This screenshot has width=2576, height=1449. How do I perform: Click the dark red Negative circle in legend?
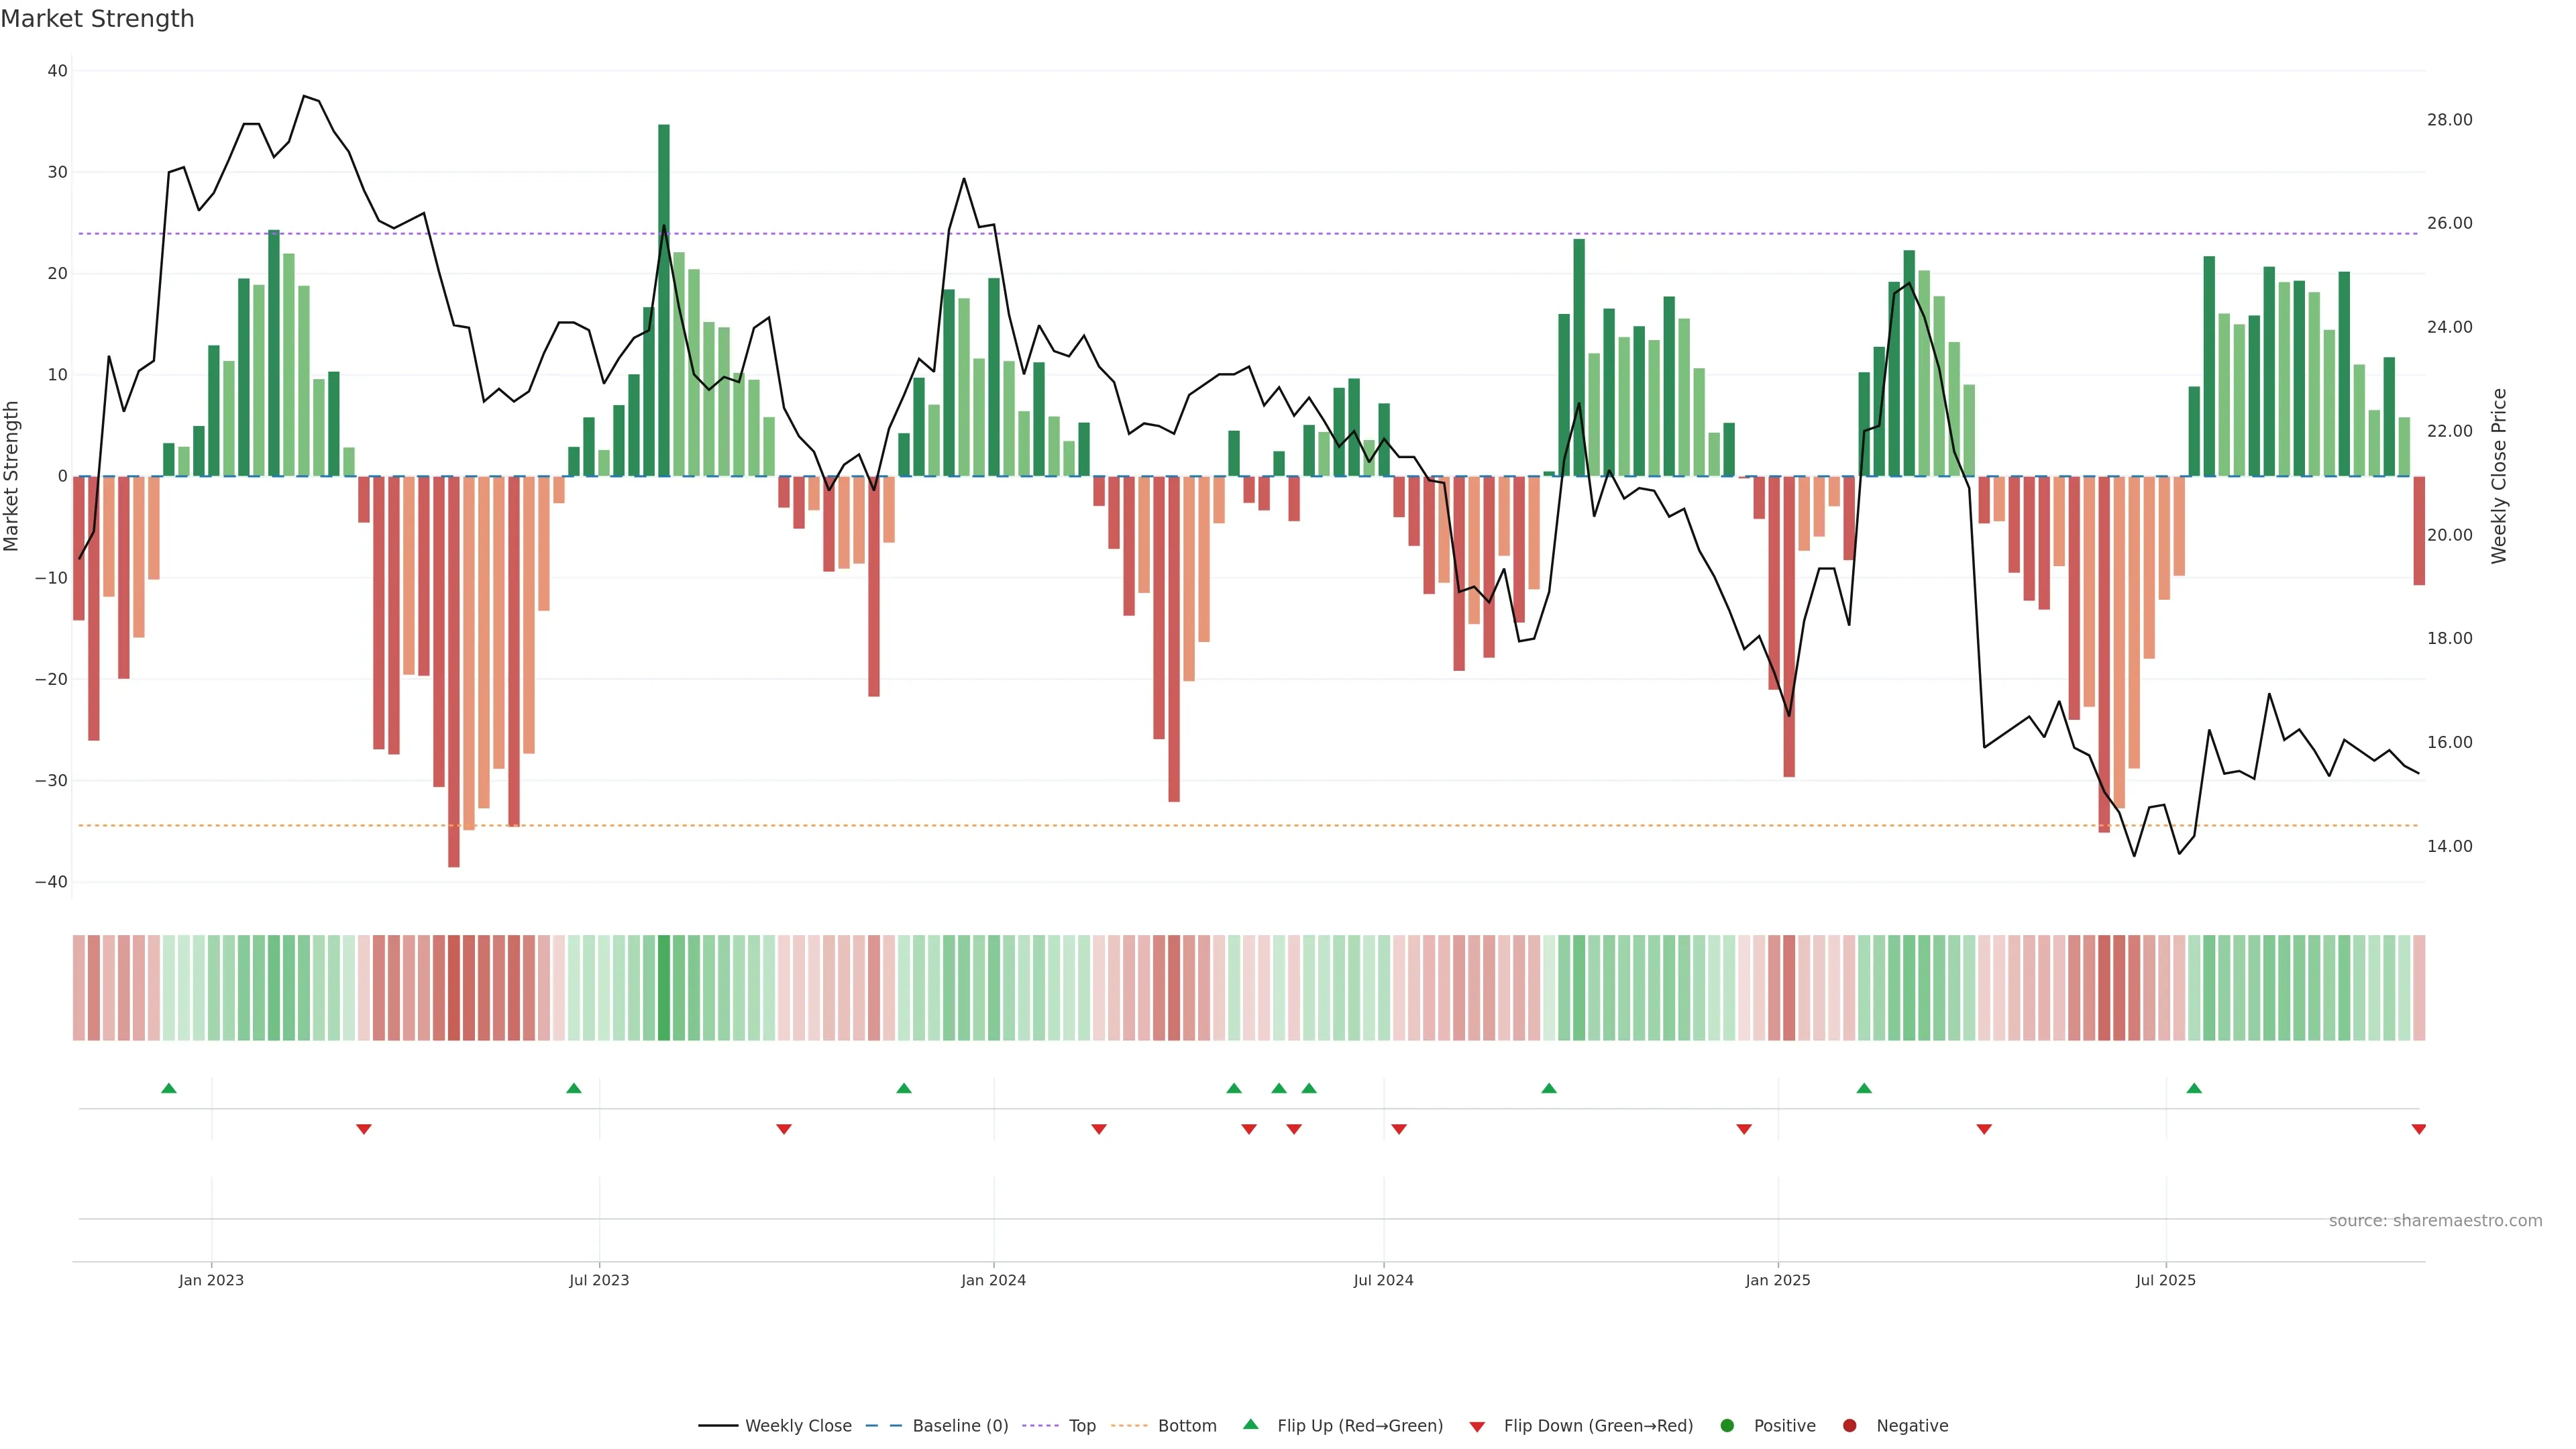pos(1849,1425)
